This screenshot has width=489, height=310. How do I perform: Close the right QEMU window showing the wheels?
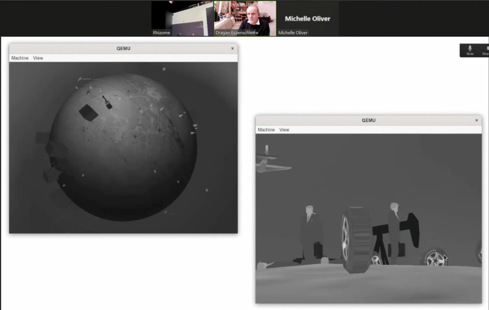476,120
